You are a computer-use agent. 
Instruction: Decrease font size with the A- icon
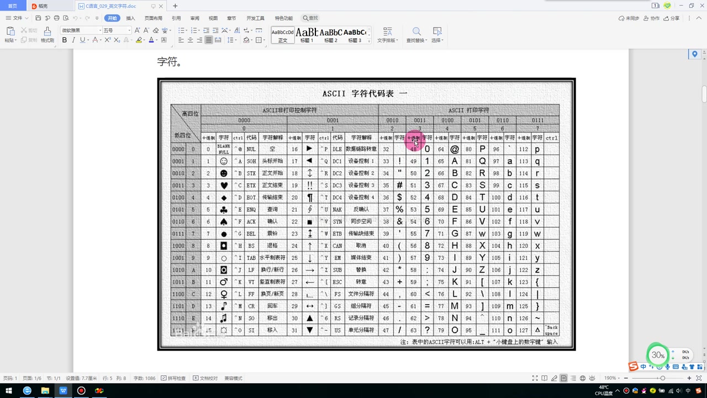146,30
